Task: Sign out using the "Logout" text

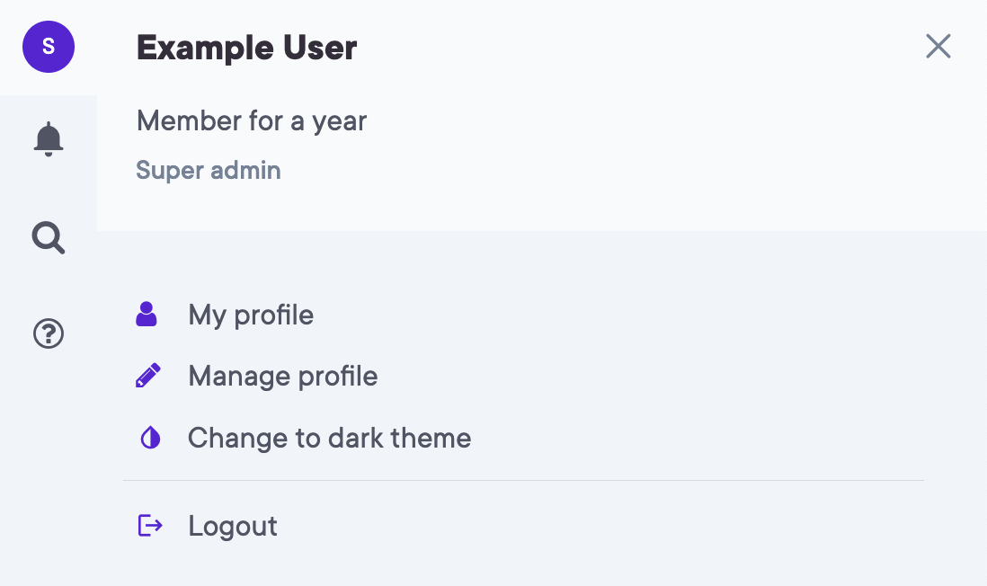Action: (x=233, y=526)
